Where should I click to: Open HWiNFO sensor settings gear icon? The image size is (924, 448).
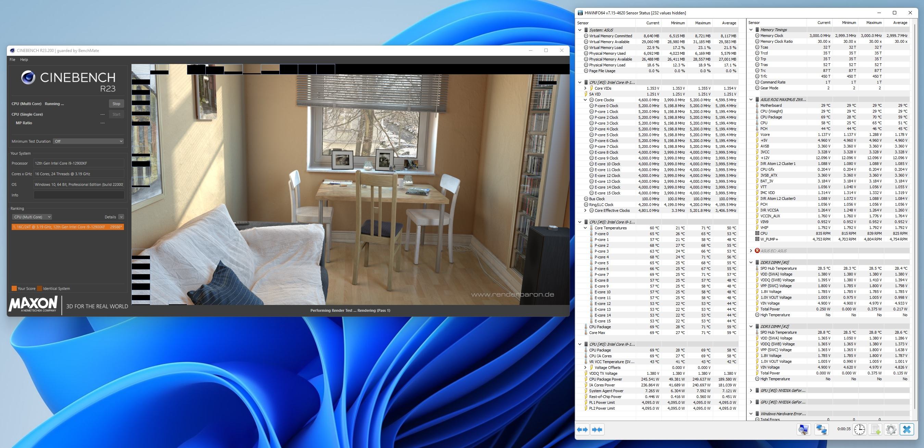(891, 430)
